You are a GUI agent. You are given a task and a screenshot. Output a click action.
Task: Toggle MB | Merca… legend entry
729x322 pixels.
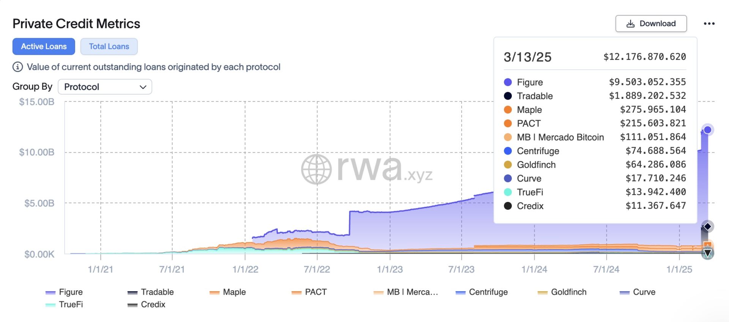[406, 292]
